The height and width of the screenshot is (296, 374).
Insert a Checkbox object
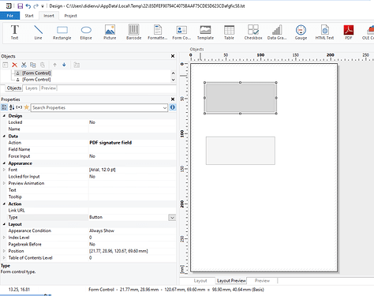253,32
